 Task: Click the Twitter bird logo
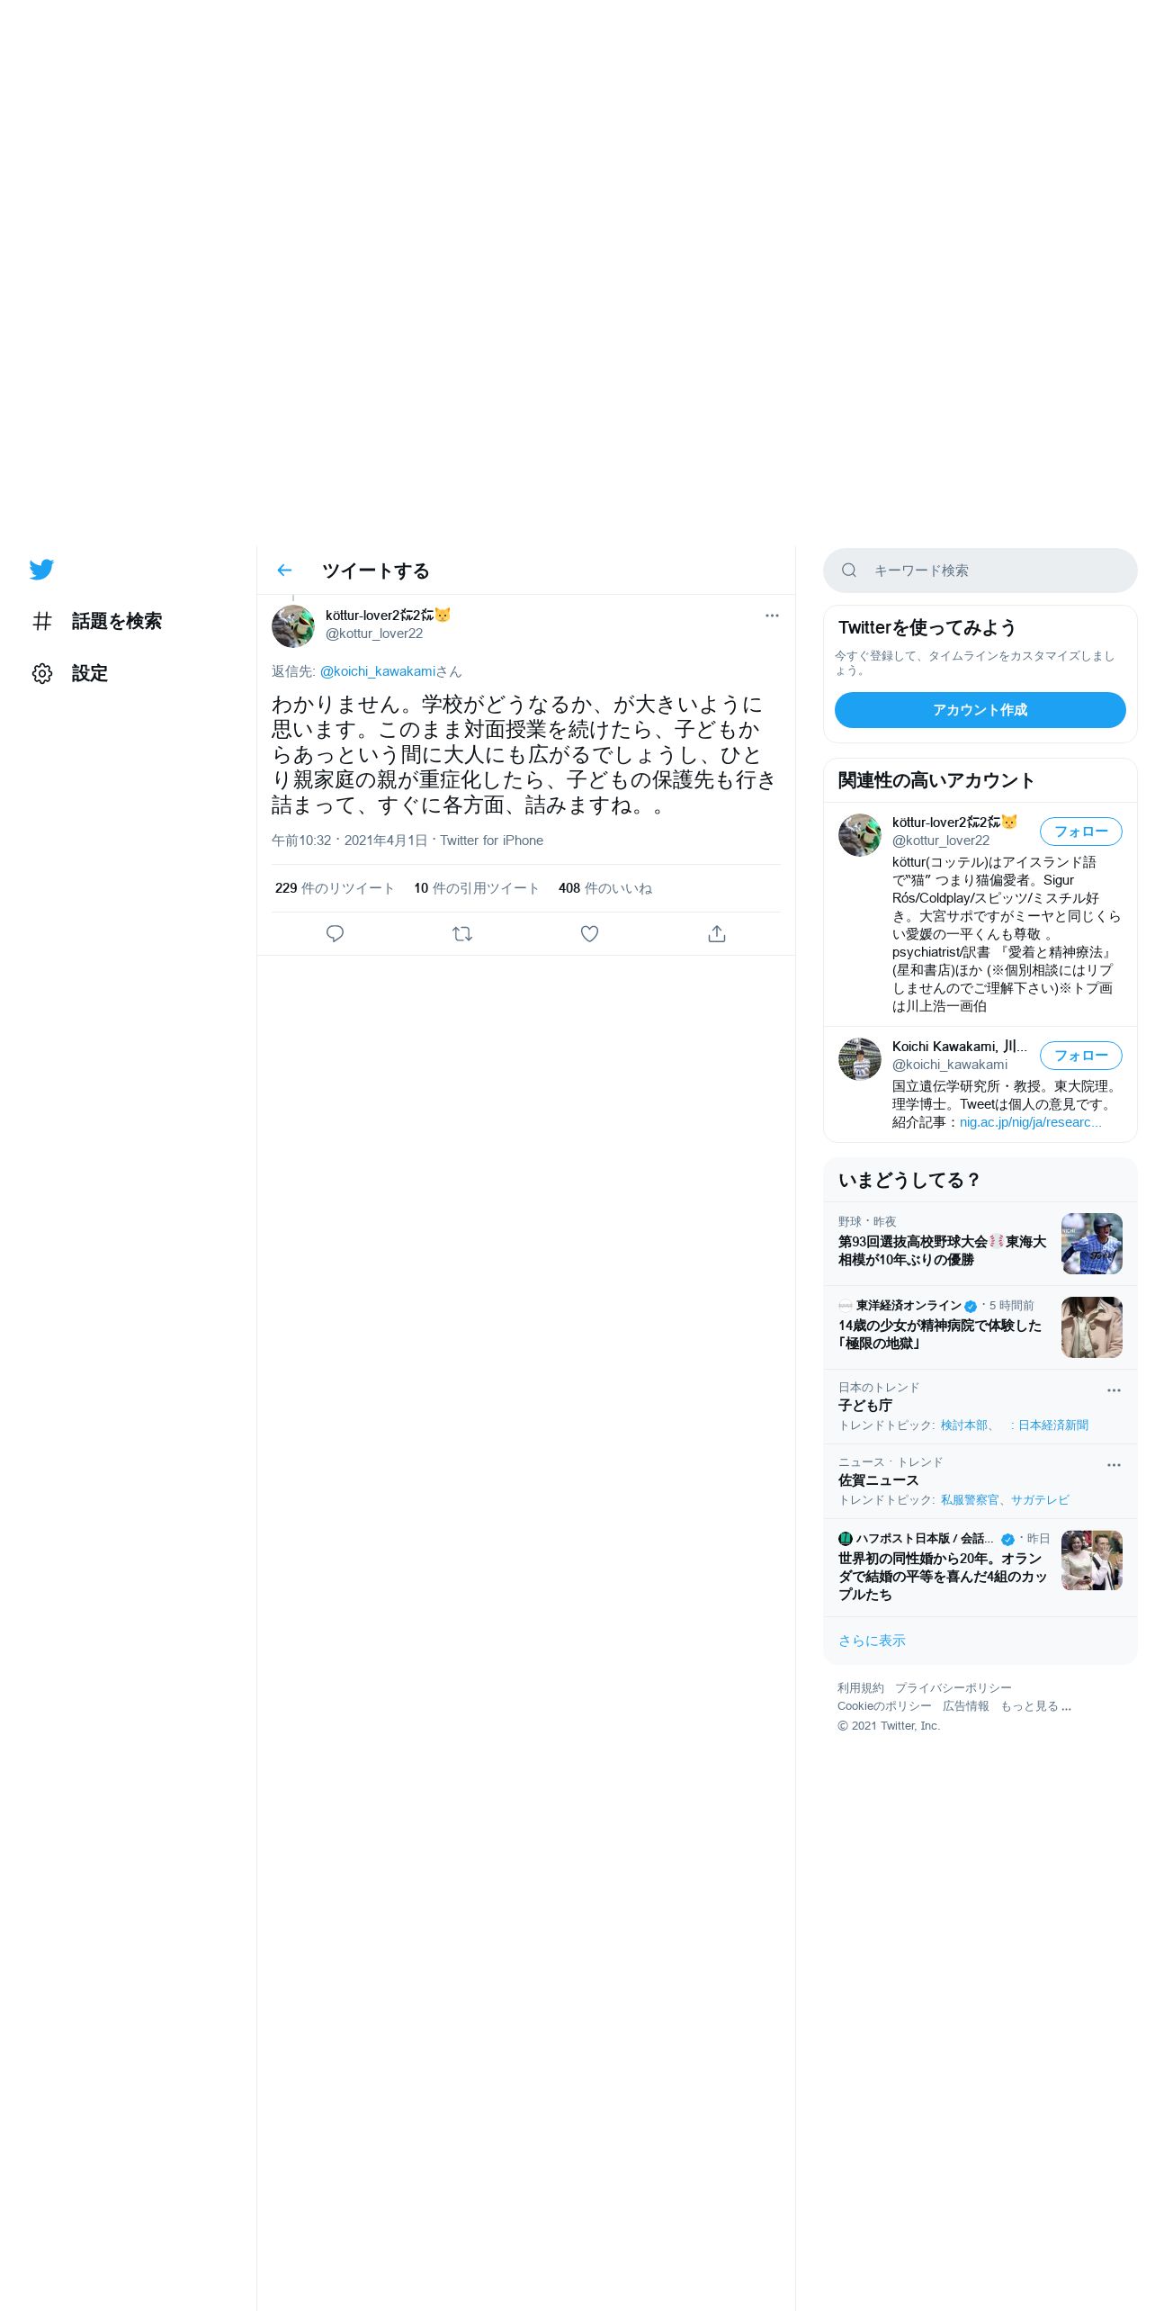pyautogui.click(x=41, y=570)
